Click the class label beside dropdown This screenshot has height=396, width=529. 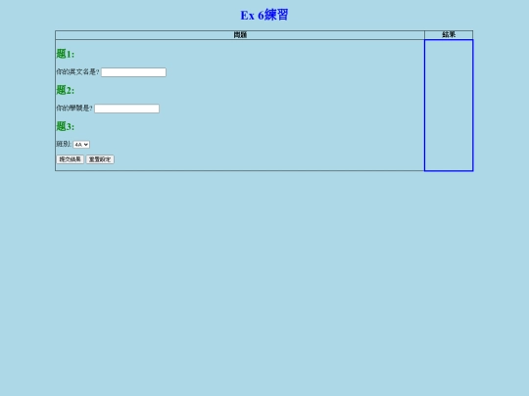coord(64,144)
